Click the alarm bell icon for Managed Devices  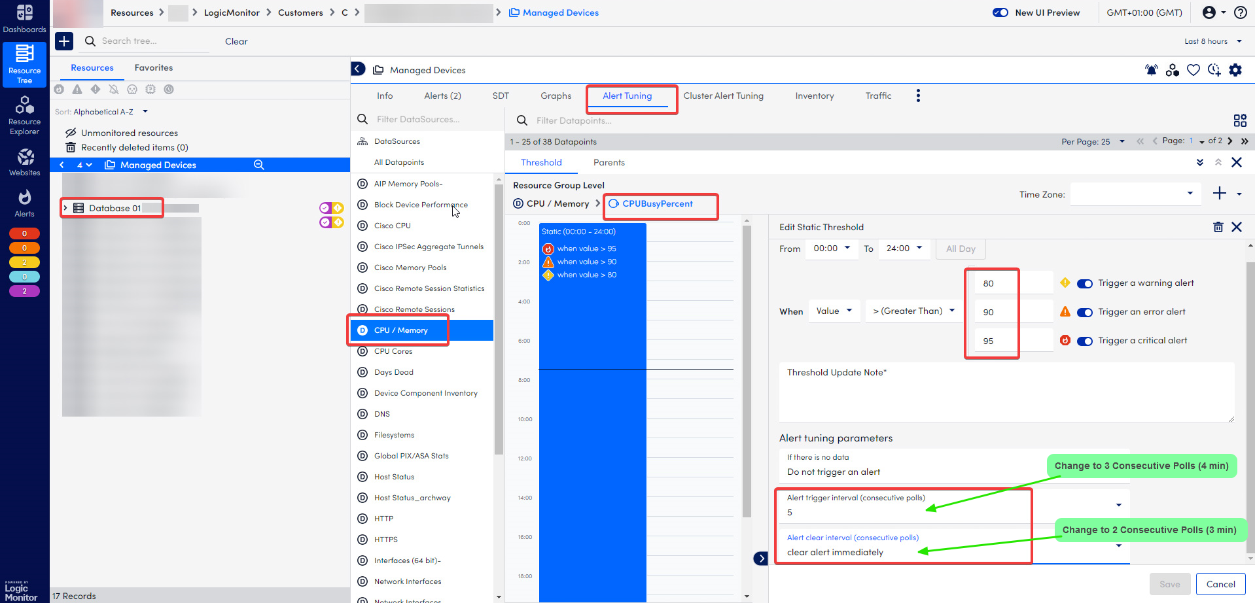[x=1152, y=70]
